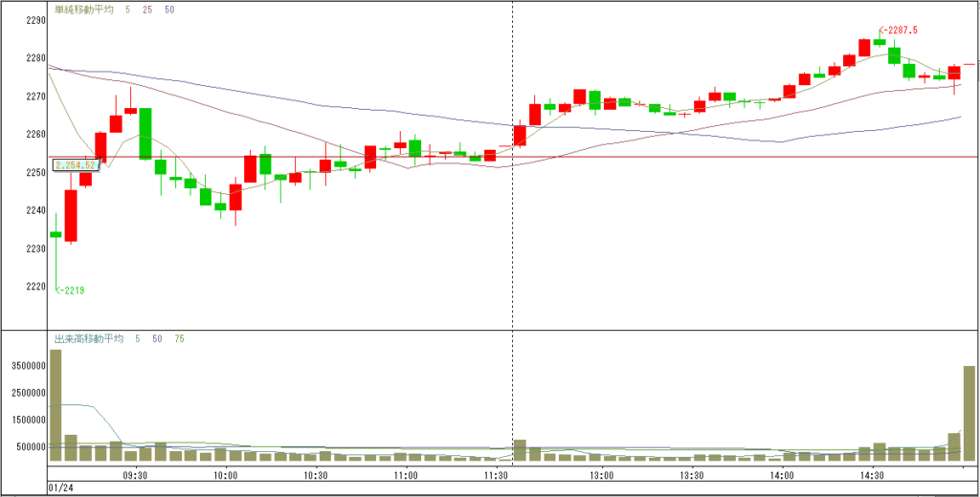Click the 13:00 time axis label
The width and height of the screenshot is (980, 497).
click(x=602, y=474)
